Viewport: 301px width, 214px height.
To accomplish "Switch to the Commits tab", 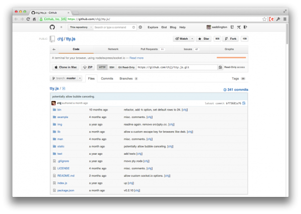I will 107,78.
